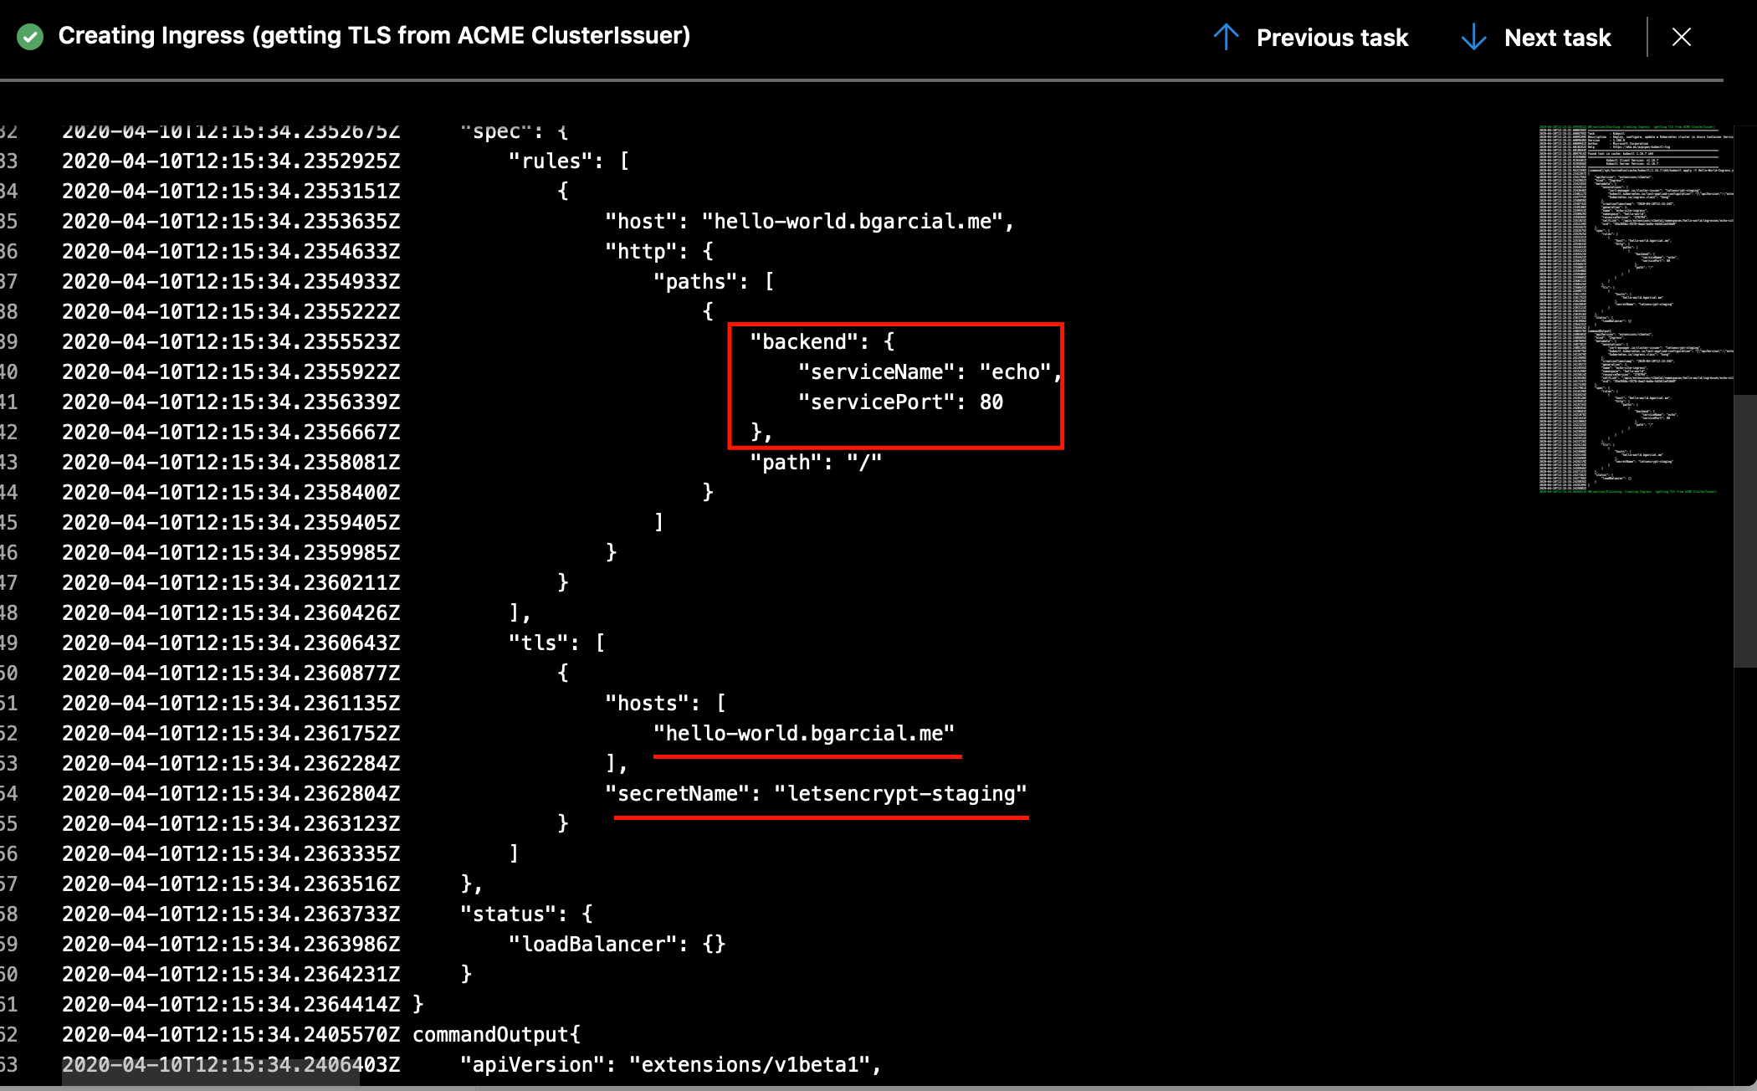Go to Previous task
The image size is (1757, 1091).
pos(1332,38)
